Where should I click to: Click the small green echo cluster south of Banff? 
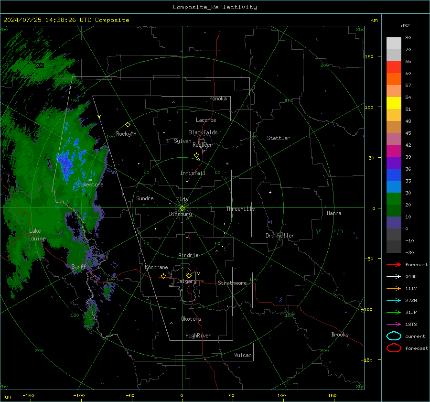pos(90,315)
